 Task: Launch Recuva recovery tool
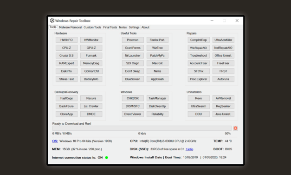tap(91, 98)
